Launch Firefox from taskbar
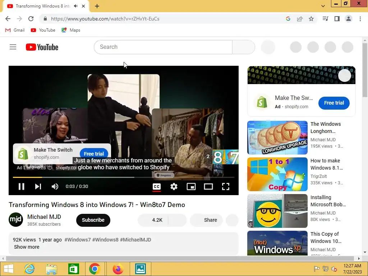This screenshot has width=368, height=276. point(118,269)
